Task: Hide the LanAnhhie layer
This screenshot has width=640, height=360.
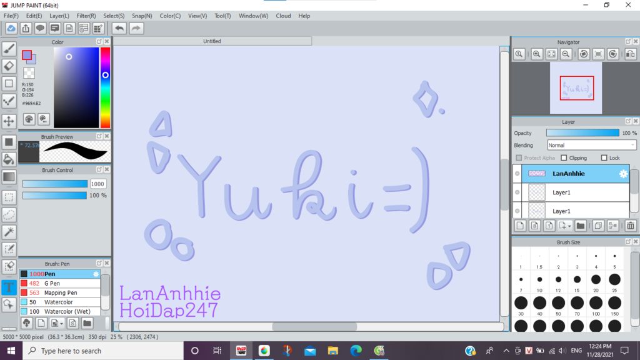Action: pyautogui.click(x=517, y=174)
